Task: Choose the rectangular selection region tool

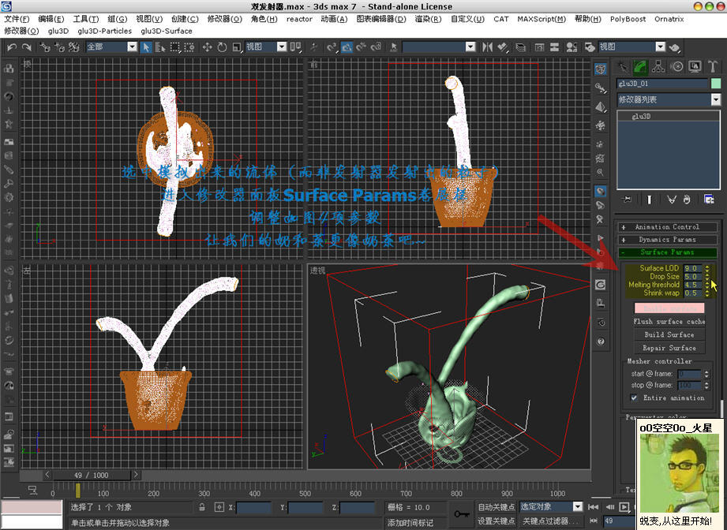Action: coord(174,47)
